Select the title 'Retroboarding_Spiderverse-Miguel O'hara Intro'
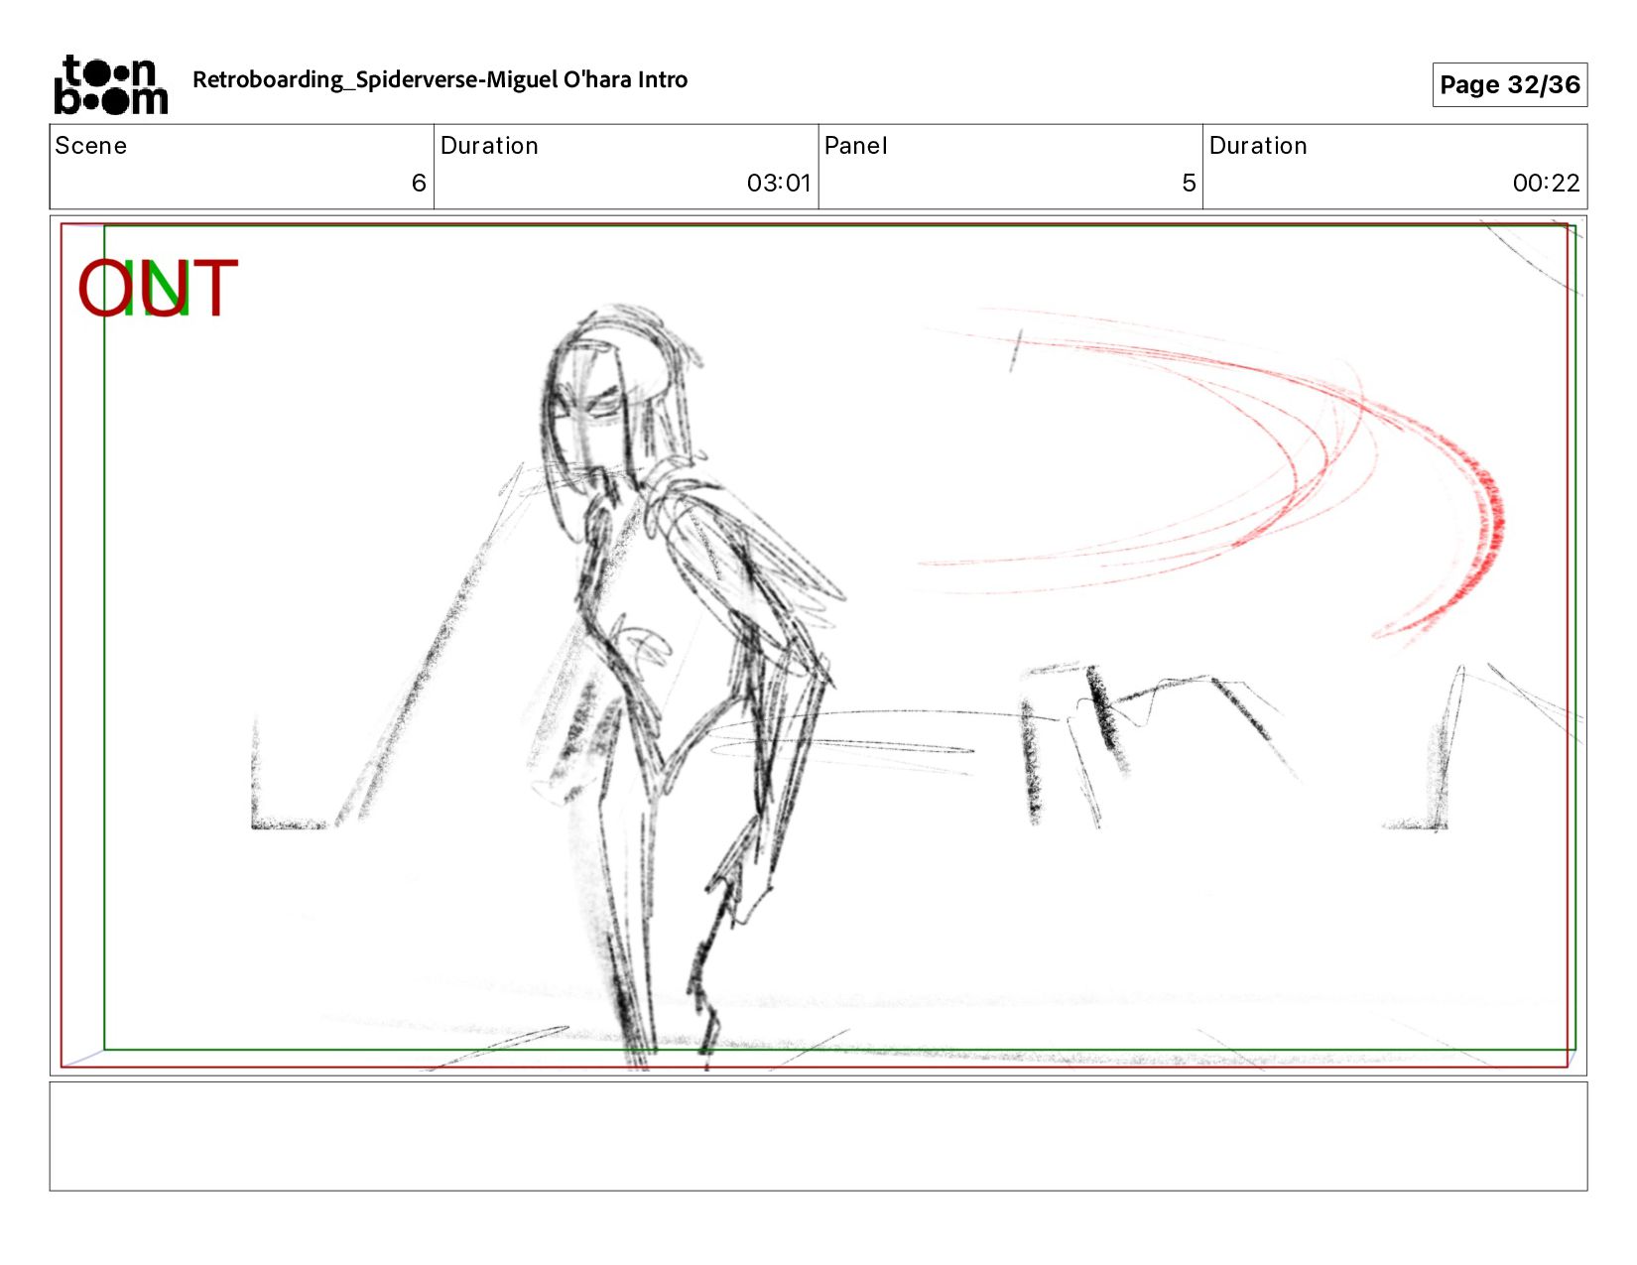Viewport: 1637px width, 1265px height. tap(440, 79)
